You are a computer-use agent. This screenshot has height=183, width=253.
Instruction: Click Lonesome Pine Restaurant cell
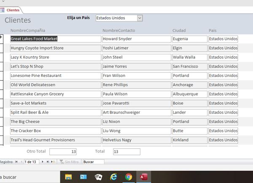[x=56, y=76]
